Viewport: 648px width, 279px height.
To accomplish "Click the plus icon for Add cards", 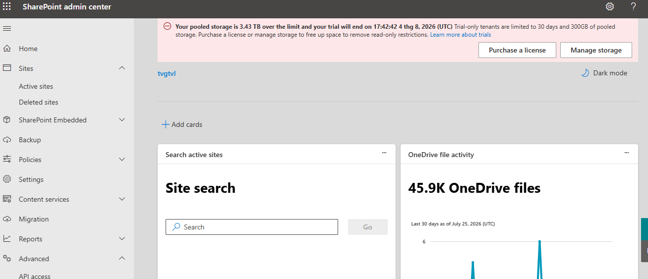I will (x=166, y=124).
